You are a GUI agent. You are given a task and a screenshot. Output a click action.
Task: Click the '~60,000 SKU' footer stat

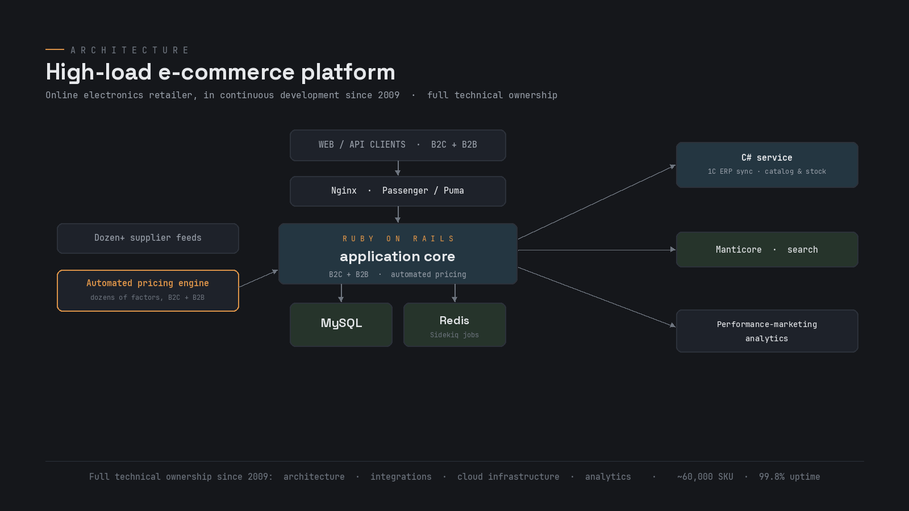click(x=705, y=477)
